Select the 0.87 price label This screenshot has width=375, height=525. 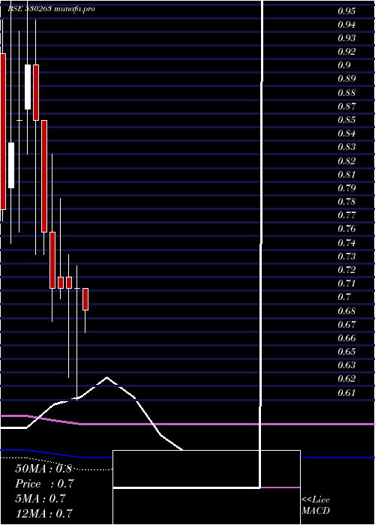346,106
